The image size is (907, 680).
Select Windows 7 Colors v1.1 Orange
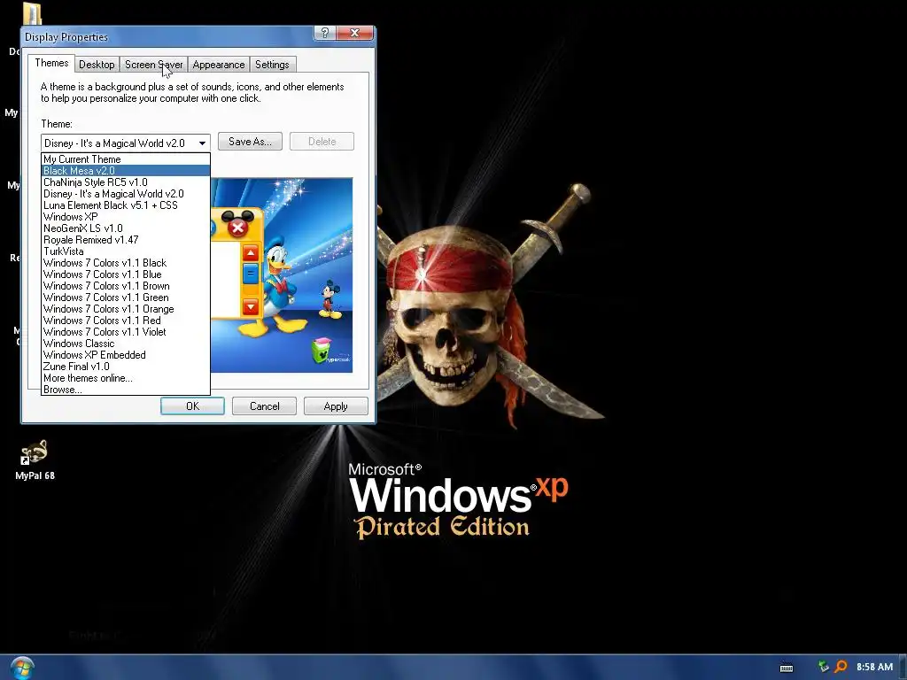coord(126,309)
